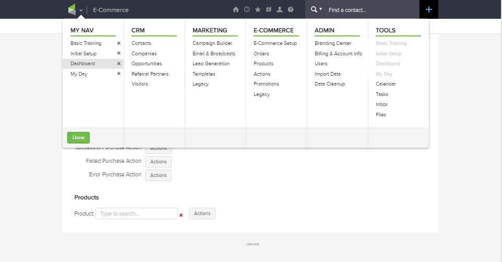The width and height of the screenshot is (502, 262).
Task: Open Tasks under Tools
Action: [x=382, y=94]
